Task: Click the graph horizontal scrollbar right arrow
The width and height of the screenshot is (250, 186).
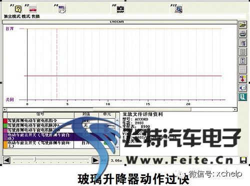Action: (x=235, y=110)
